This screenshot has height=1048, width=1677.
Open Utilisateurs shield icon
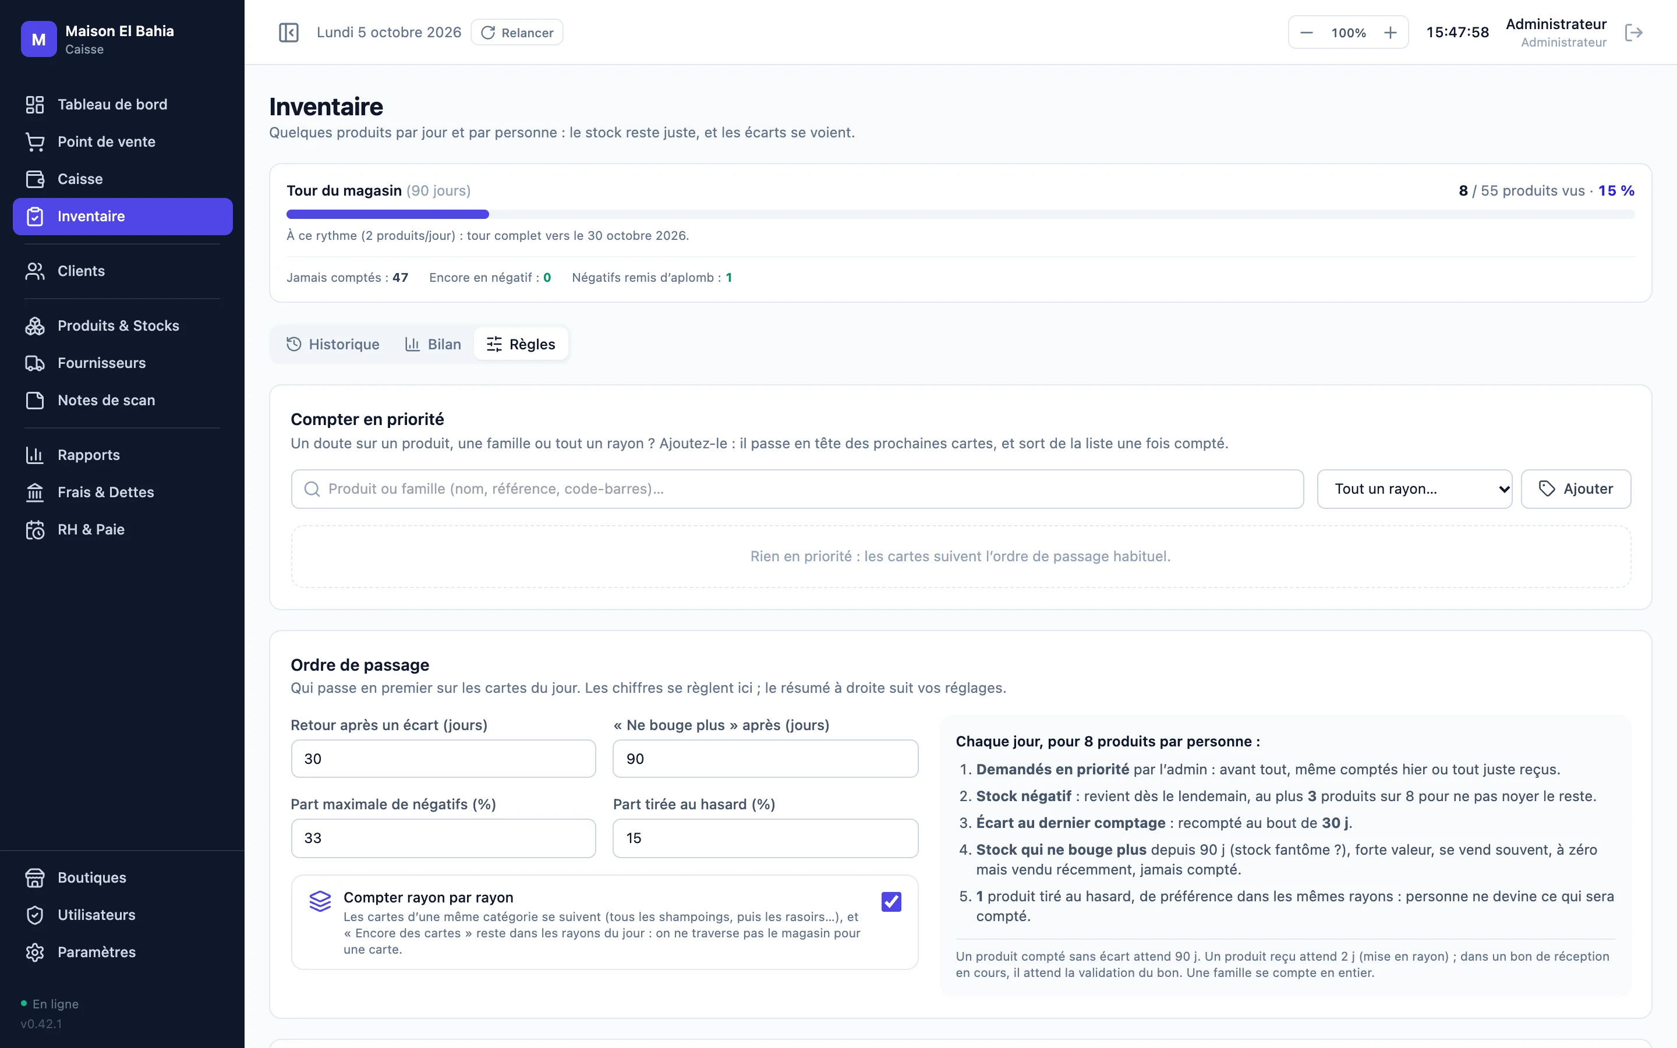click(x=35, y=915)
